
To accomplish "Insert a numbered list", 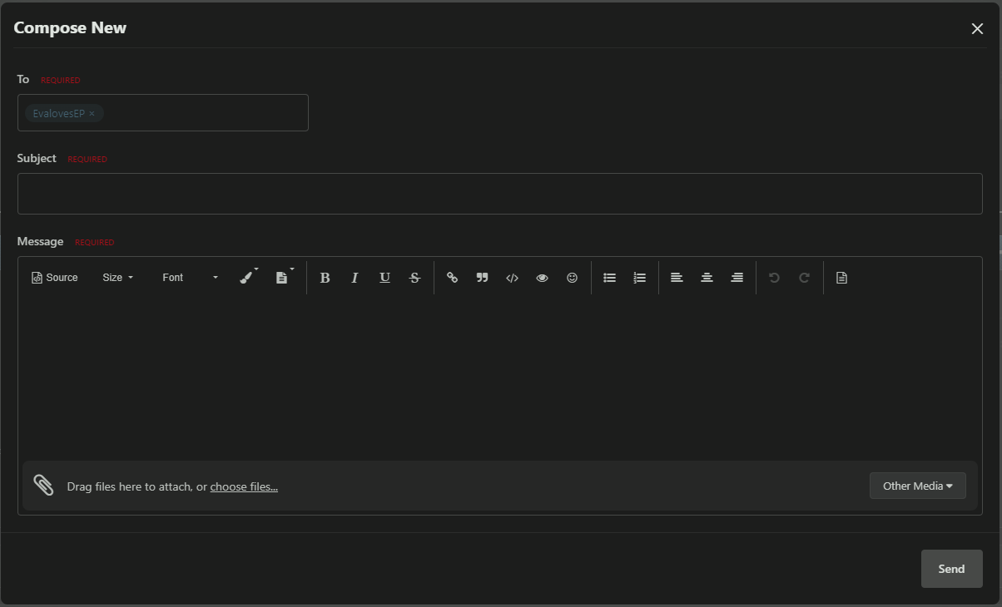I will 640,278.
